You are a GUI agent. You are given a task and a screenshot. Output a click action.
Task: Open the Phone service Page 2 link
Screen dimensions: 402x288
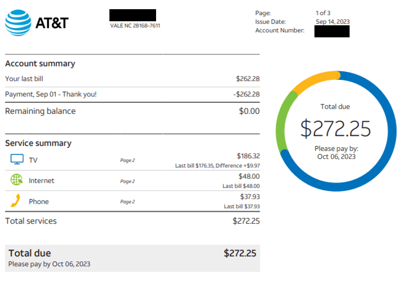[x=127, y=202]
